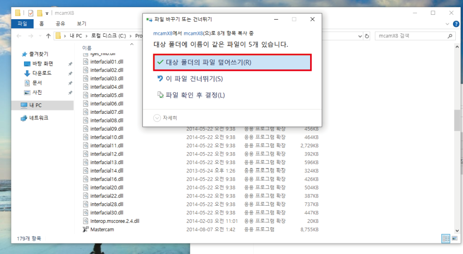Open the 홈 ribbon tab
This screenshot has width=463, height=254.
[42, 23]
